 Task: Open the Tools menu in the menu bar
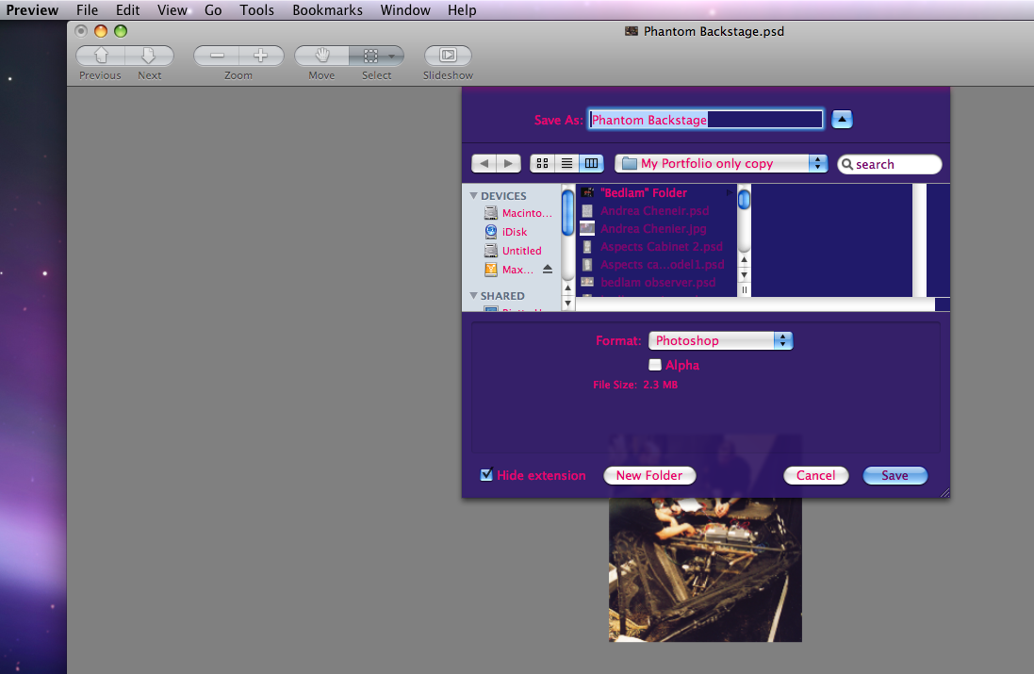[x=256, y=10]
